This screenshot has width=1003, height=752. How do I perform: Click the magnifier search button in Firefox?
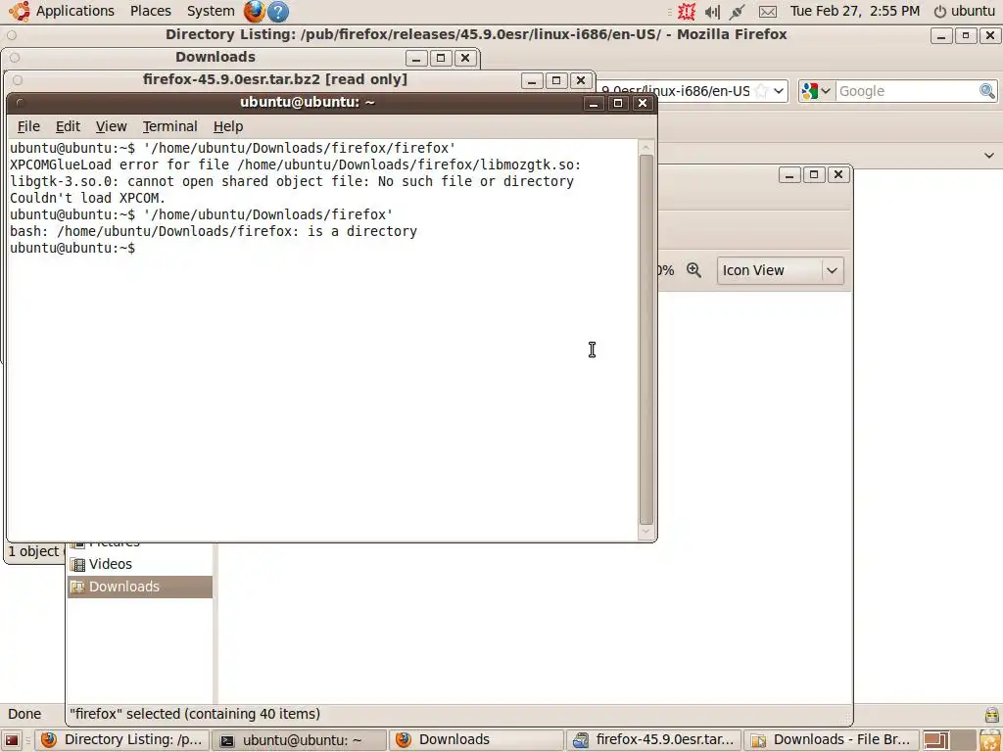(x=987, y=91)
